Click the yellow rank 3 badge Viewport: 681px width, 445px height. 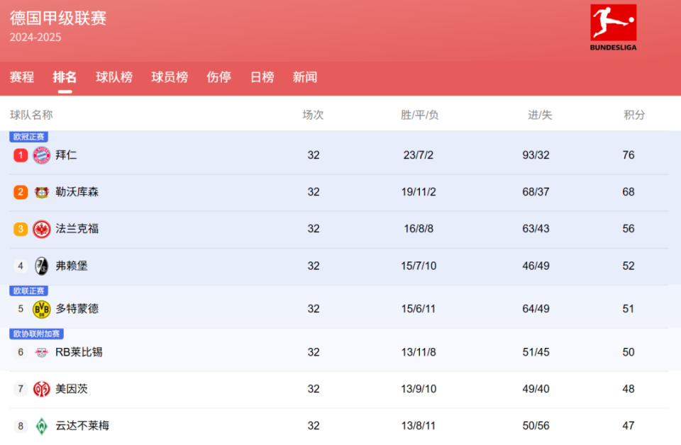tap(21, 229)
